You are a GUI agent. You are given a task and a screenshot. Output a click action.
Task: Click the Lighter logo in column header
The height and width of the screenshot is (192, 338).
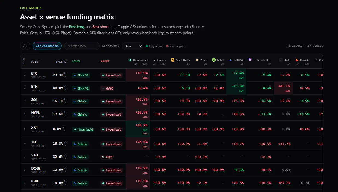coord(154,60)
